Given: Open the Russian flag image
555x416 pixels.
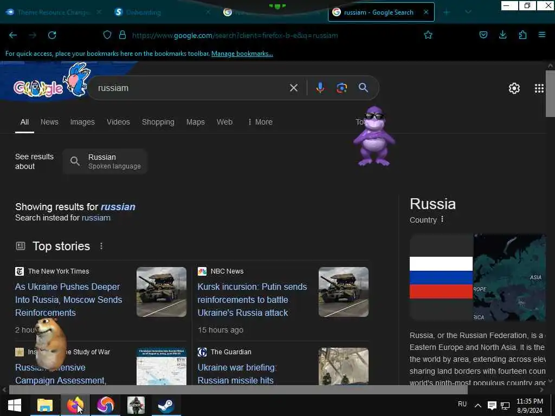Looking at the screenshot, I should click(x=441, y=278).
